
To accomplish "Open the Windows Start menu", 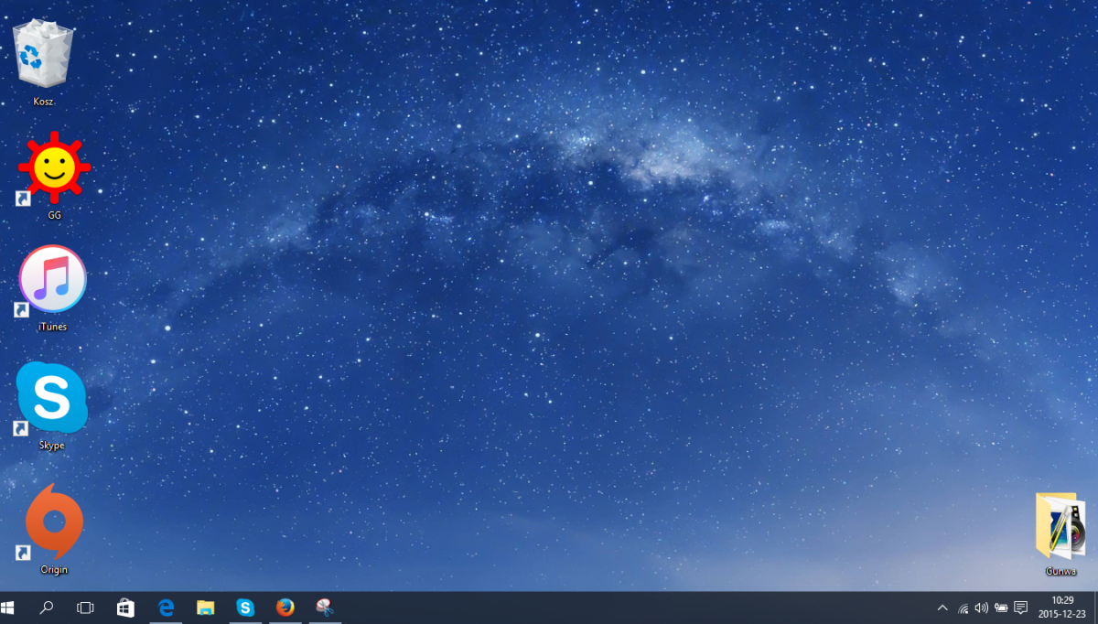I will click(x=8, y=608).
